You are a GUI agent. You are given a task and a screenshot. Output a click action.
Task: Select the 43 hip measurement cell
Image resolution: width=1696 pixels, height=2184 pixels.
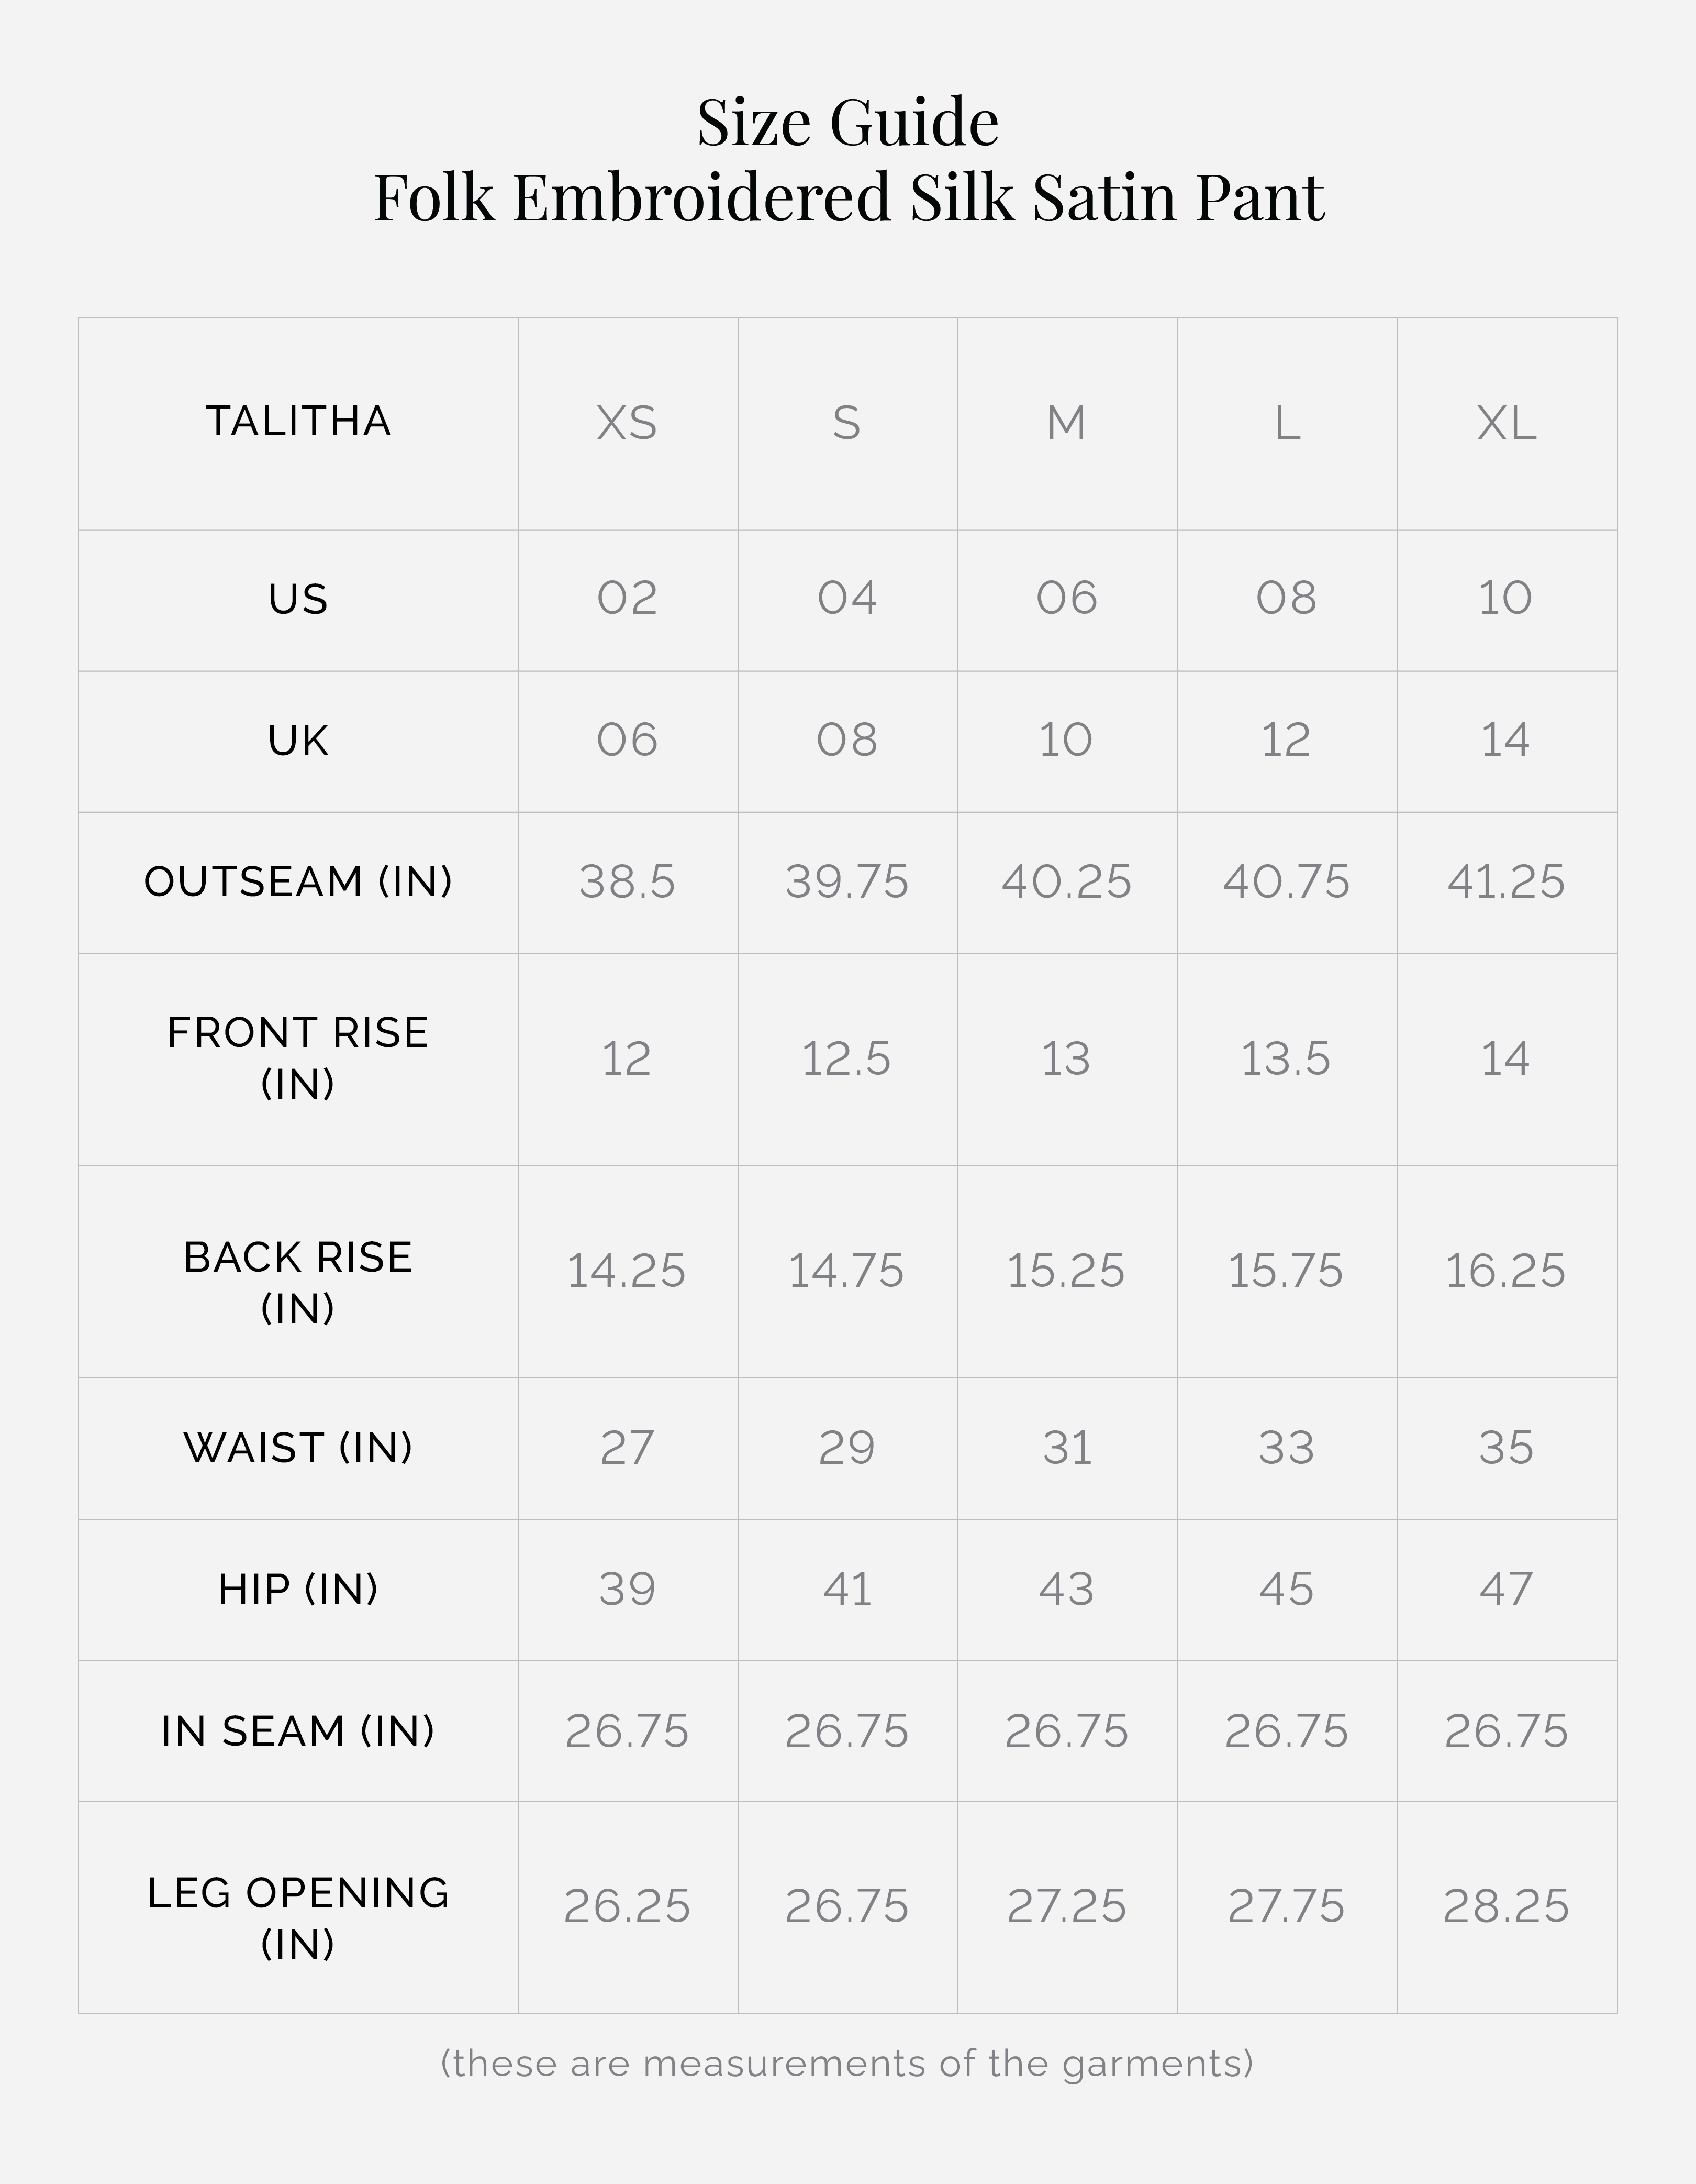(x=1066, y=1589)
